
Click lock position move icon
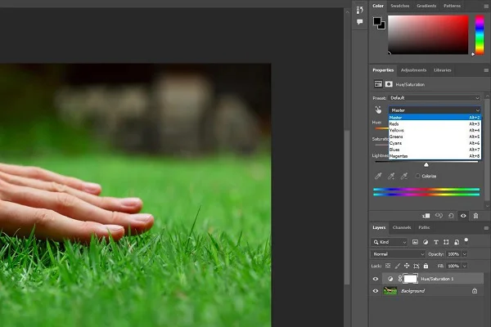point(407,266)
